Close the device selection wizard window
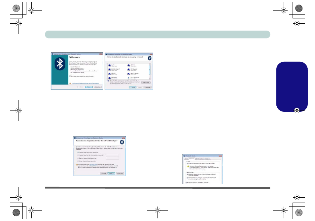This screenshot has width=315, height=221. (151, 54)
